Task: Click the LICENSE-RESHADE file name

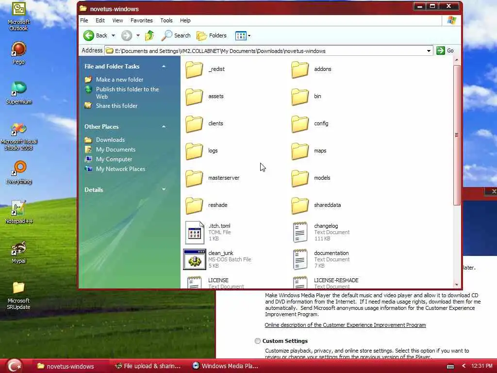Action: tap(336, 280)
